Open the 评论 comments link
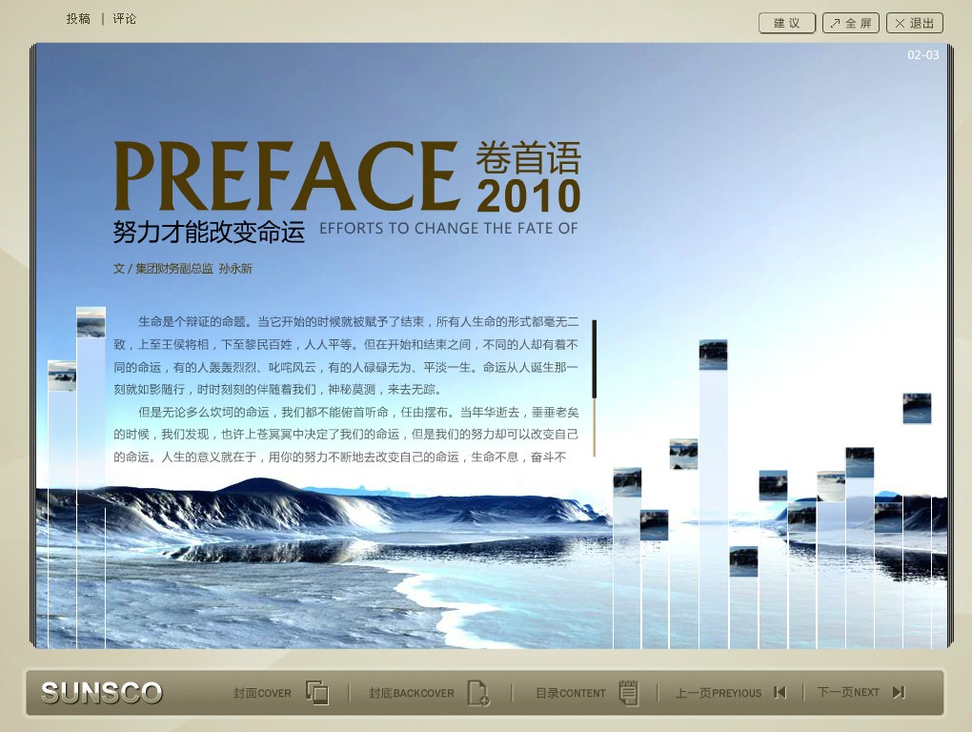972x732 pixels. pyautogui.click(x=124, y=19)
